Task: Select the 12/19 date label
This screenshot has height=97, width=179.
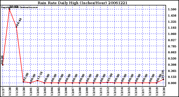Action: [157, 92]
